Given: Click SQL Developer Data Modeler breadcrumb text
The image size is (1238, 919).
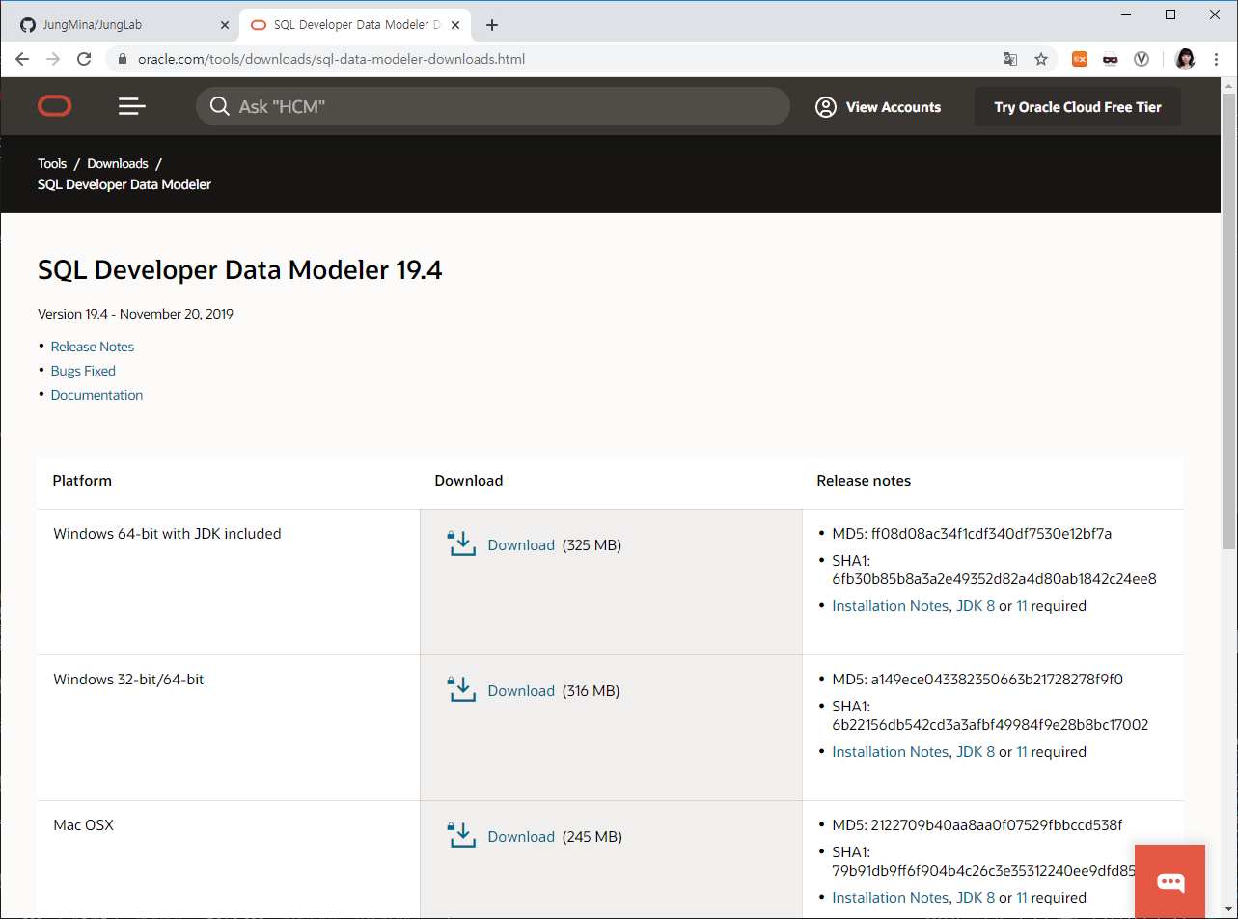Looking at the screenshot, I should [124, 184].
